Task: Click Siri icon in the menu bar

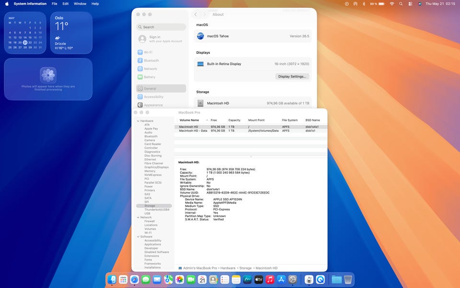Action: (x=420, y=4)
